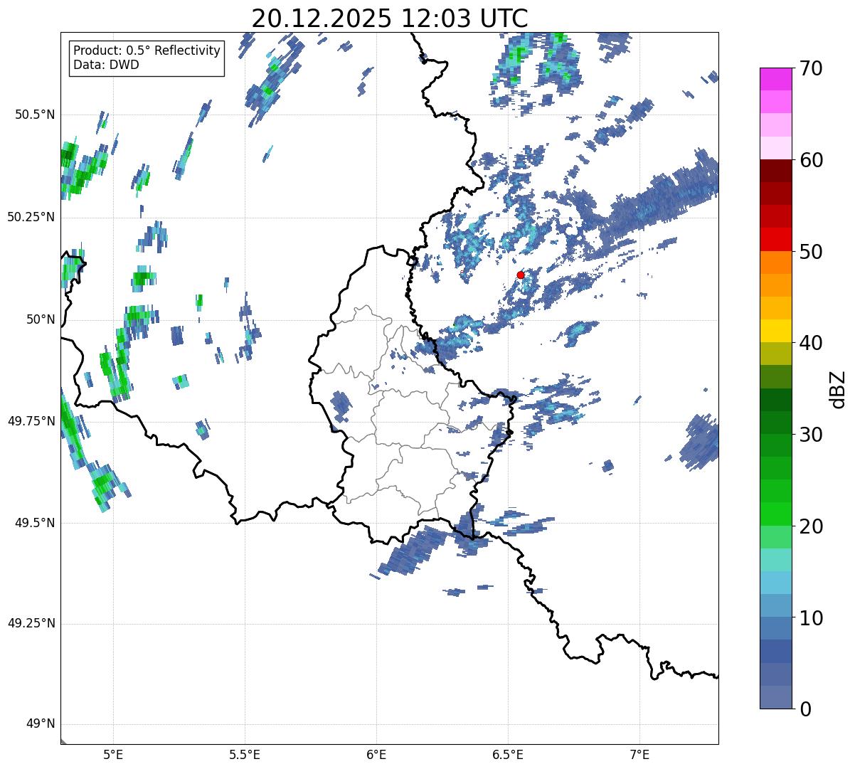The height and width of the screenshot is (769, 855).
Task: Click the Product: 0.5° Reflectivity label
Action: point(147,51)
